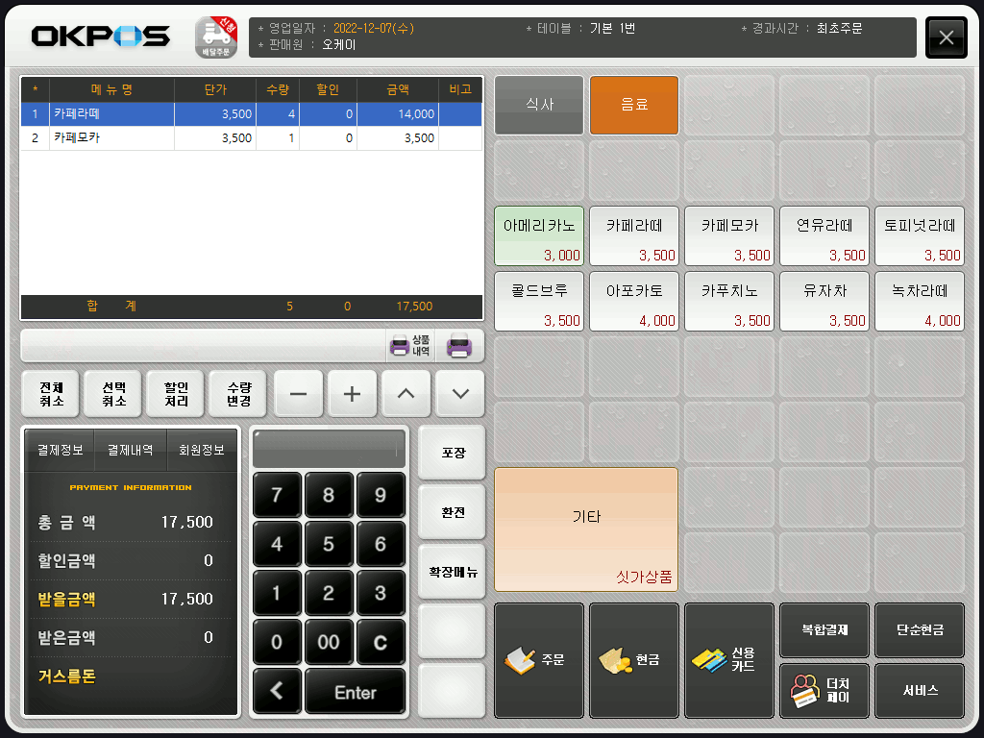Add 아메리카노 to the order
Viewport: 984px width, 738px height.
(539, 235)
